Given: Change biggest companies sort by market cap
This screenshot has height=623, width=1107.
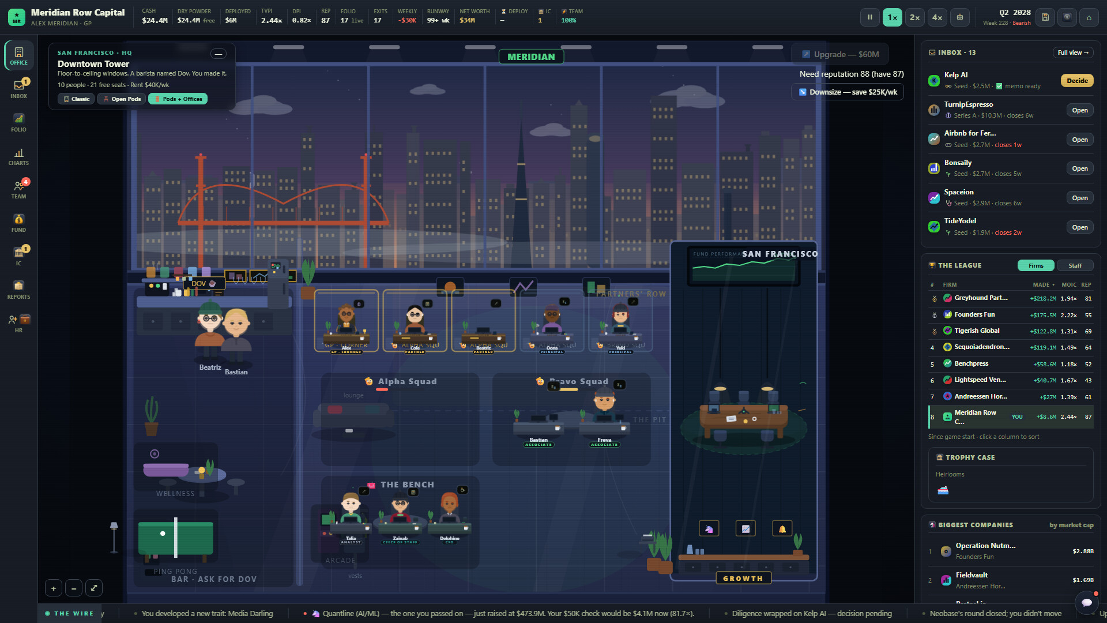Looking at the screenshot, I should 1071,526.
